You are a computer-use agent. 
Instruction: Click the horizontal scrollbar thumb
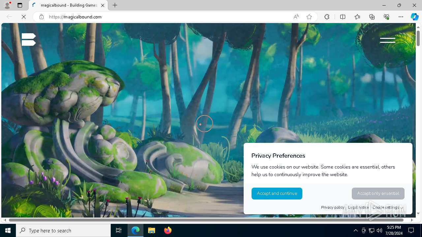pos(206,220)
